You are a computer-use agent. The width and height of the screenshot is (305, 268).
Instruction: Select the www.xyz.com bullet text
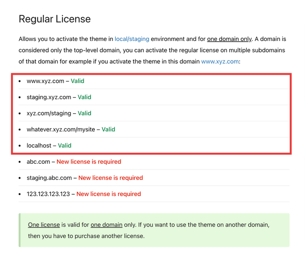(x=45, y=81)
